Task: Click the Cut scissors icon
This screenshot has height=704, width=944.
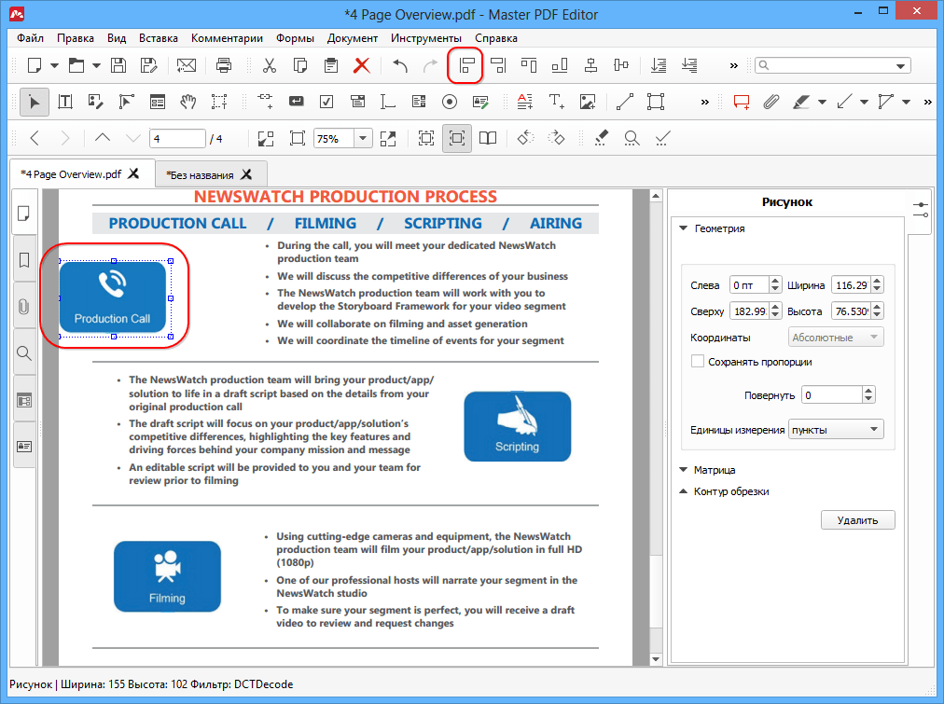Action: coord(270,65)
